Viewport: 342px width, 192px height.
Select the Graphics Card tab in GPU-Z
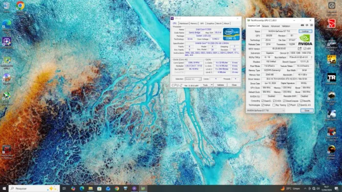tap(254, 26)
